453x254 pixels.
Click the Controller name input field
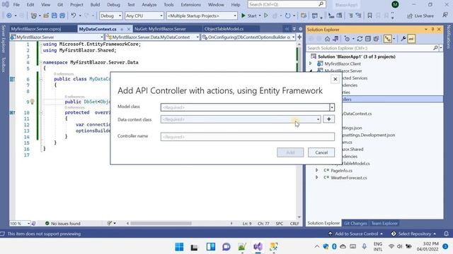(248, 137)
